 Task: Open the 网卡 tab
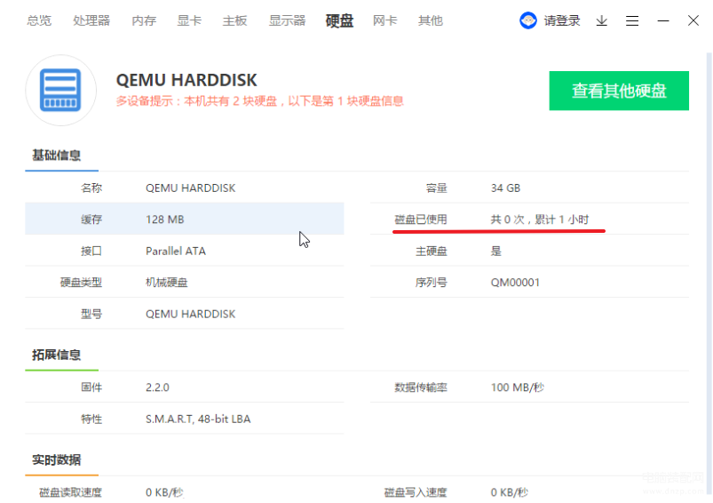point(384,20)
